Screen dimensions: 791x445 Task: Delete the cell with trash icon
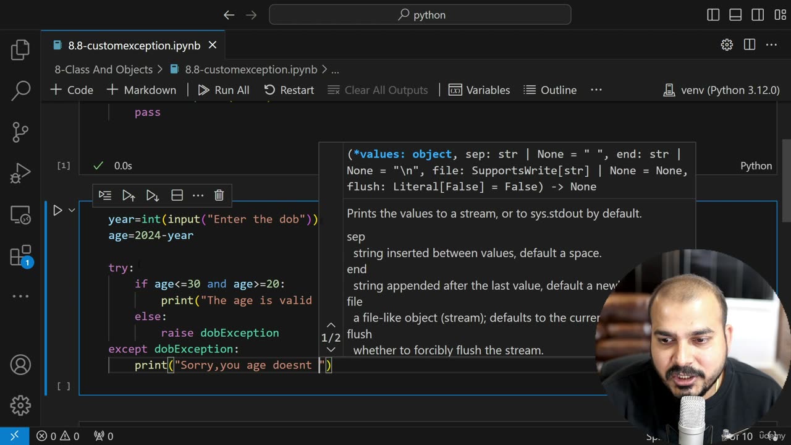tap(219, 195)
